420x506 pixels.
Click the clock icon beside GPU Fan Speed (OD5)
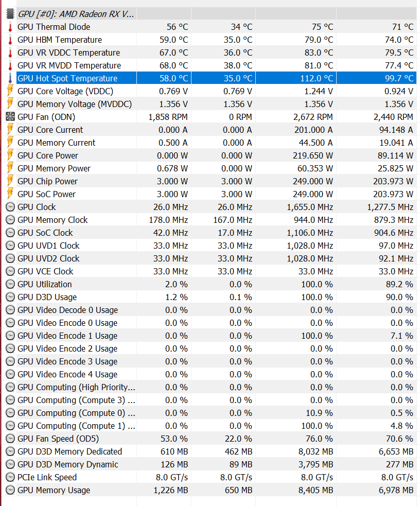10,439
